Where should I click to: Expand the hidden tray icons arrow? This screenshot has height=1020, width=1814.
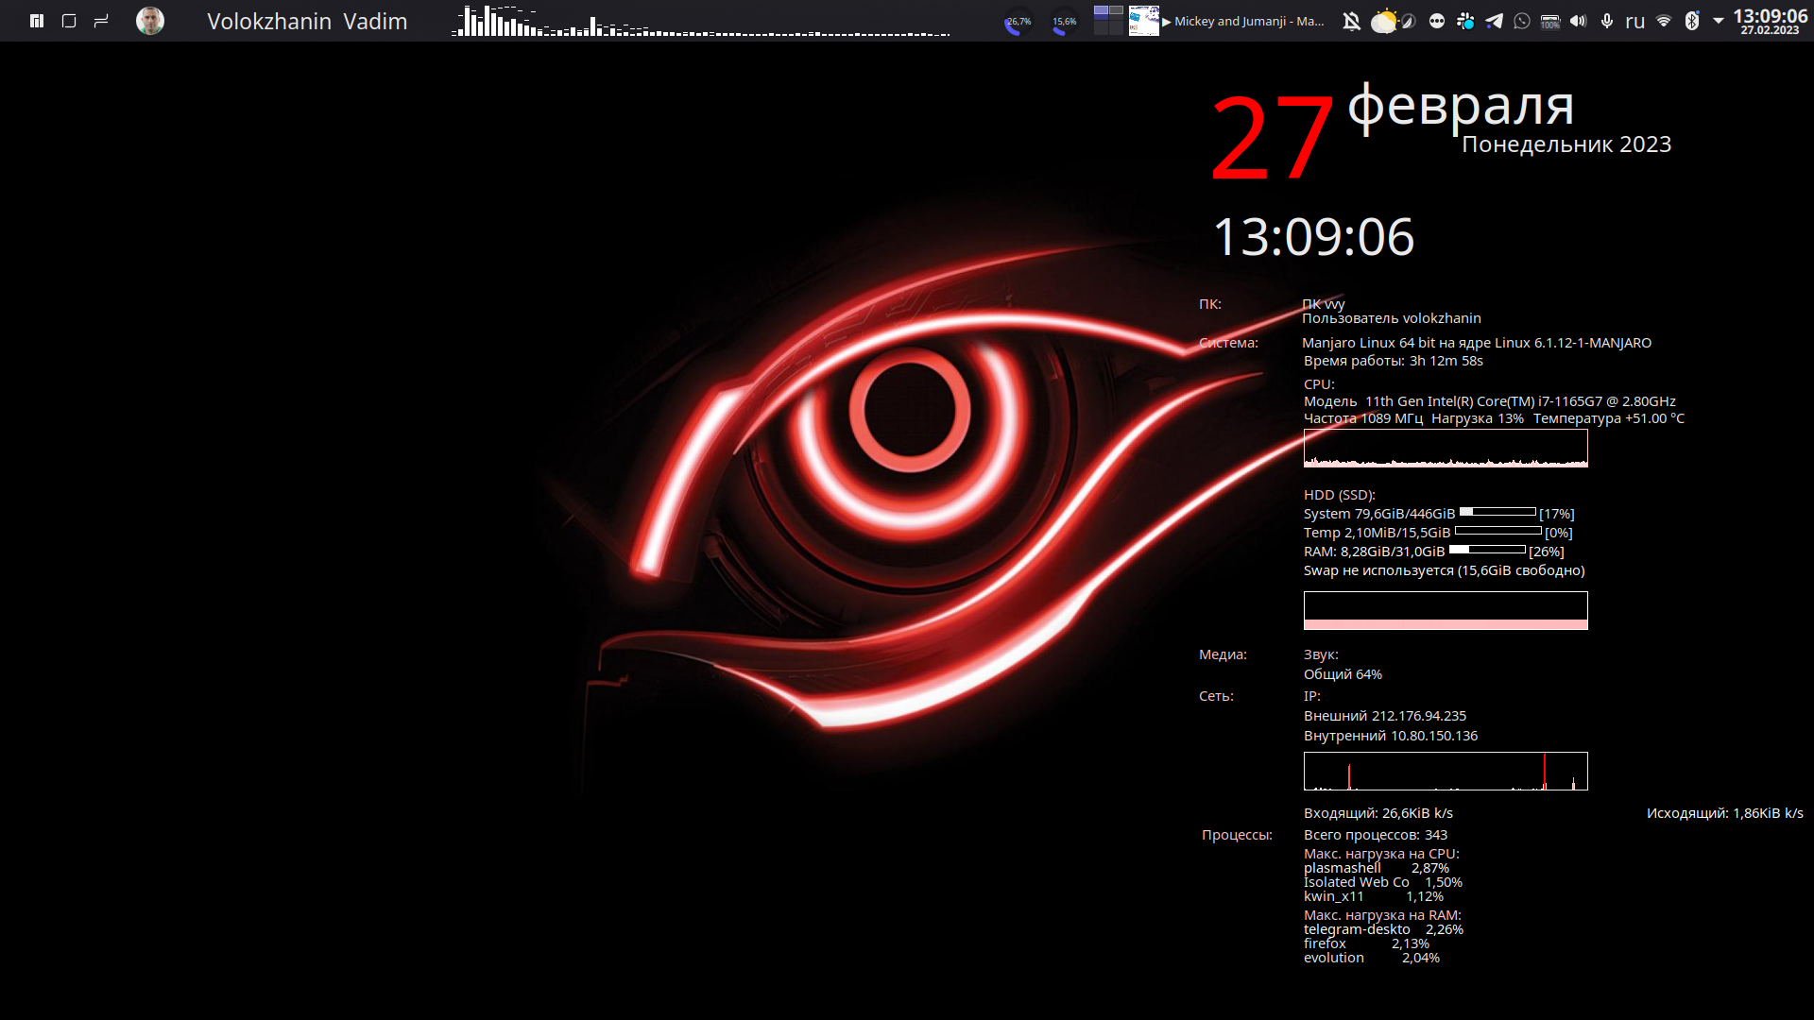tap(1719, 21)
